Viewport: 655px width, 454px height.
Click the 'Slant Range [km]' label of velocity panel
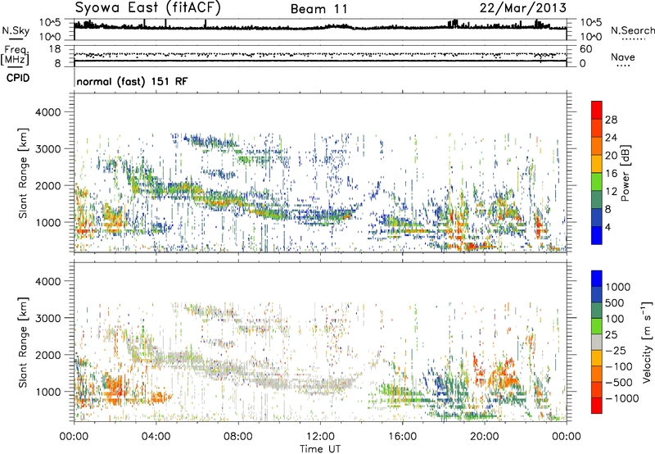[23, 343]
